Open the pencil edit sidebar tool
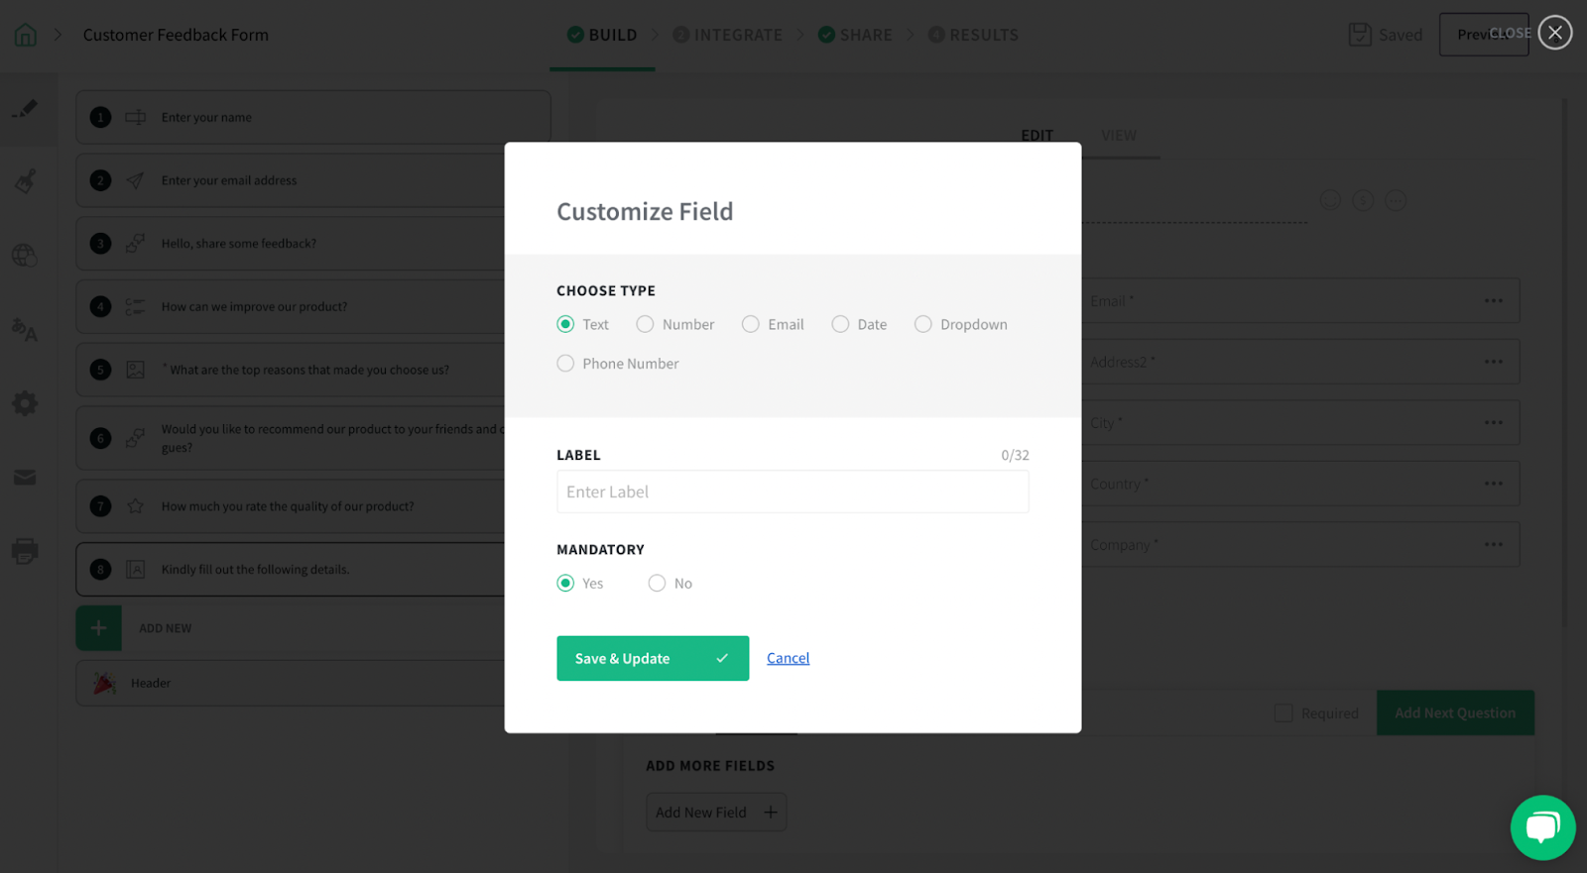1587x873 pixels. coord(25,109)
